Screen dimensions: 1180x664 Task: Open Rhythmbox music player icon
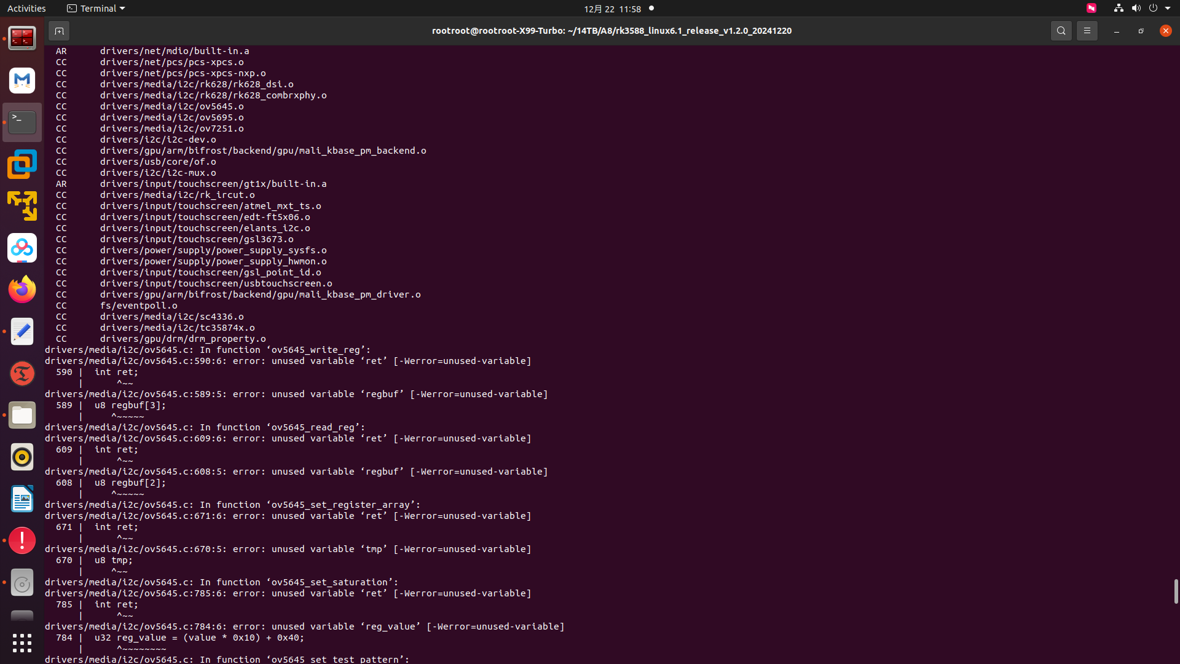[x=22, y=457]
